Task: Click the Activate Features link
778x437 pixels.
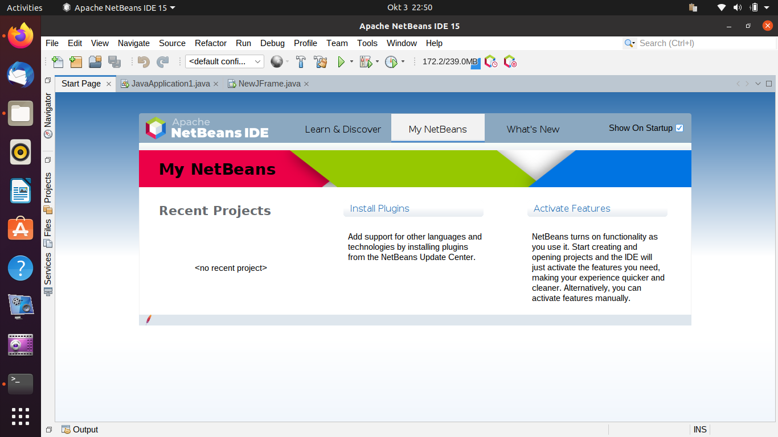Action: pyautogui.click(x=572, y=208)
